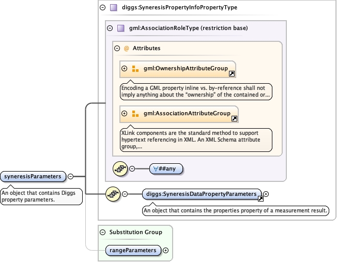Collapse the syneresisParameters node
The height and width of the screenshot is (262, 337).
[70, 176]
